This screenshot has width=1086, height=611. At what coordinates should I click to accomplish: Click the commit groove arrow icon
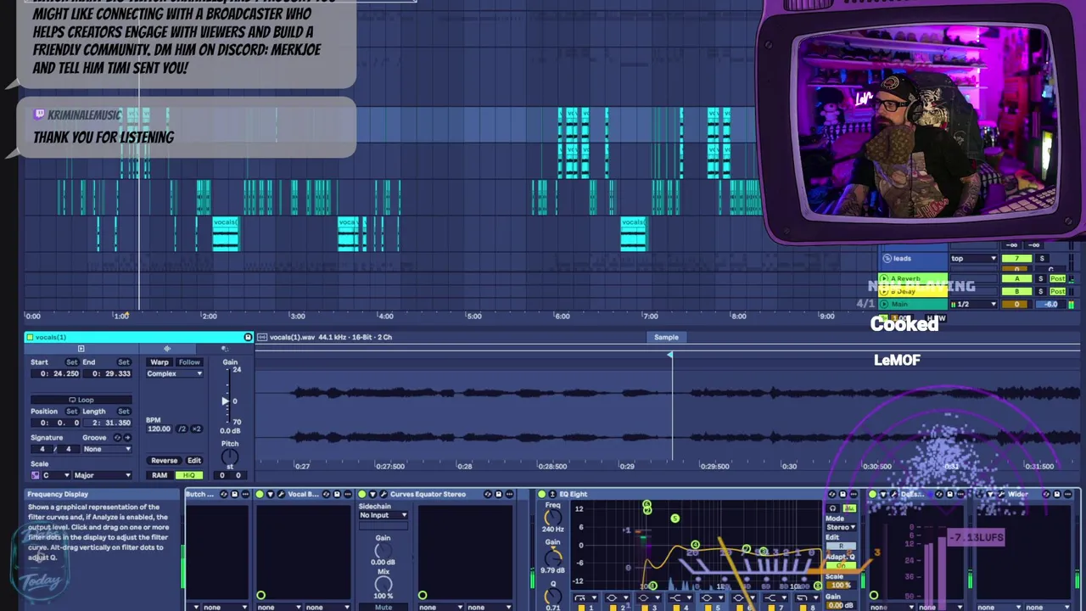pos(127,438)
